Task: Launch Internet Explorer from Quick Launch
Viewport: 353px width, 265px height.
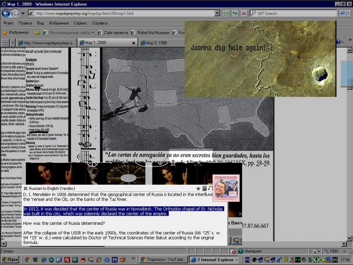Action: pos(43,260)
